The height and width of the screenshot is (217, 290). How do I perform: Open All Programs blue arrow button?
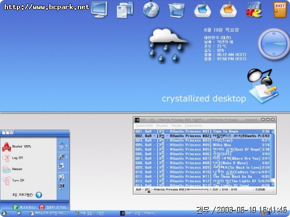pos(39,195)
